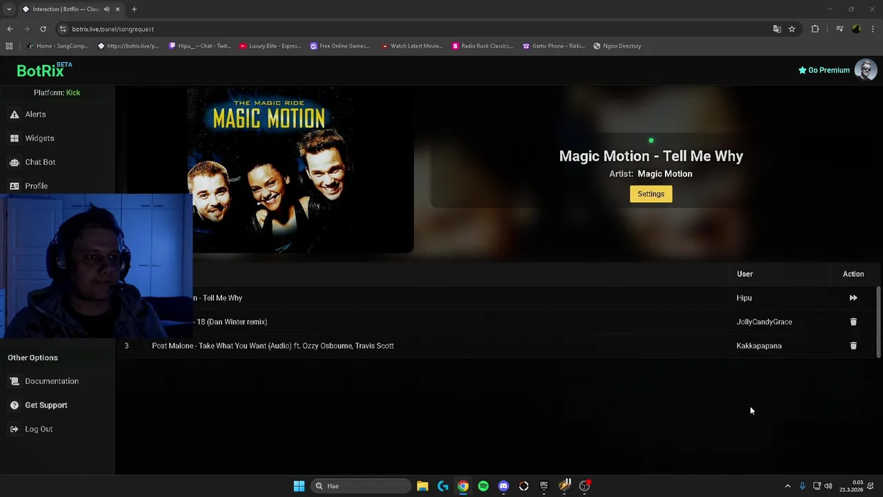Click the taskbar search box
This screenshot has height=497, width=883.
coord(360,486)
